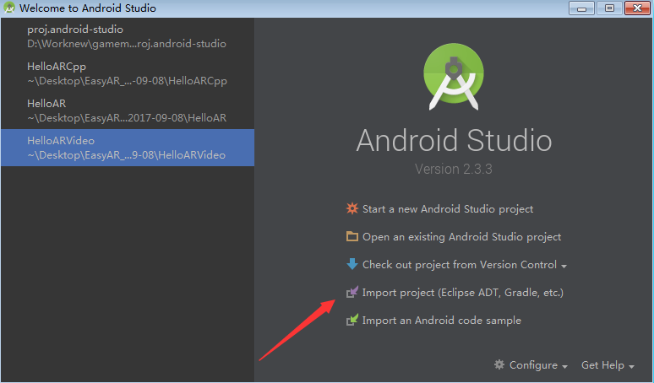Click the Configure gear icon
The height and width of the screenshot is (383, 654).
tap(499, 364)
